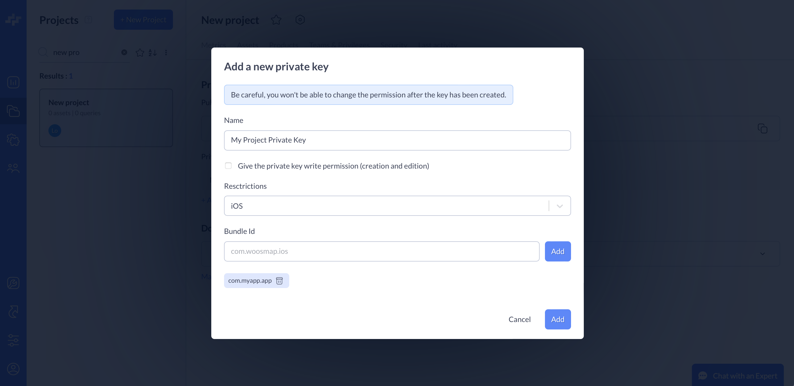Open the Analytics panel in the sidebar
This screenshot has height=386, width=794.
point(13,82)
